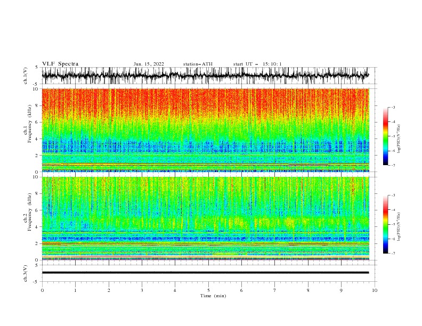Click the "2" kHz tick of ch.2 frequency axis
Image resolution: width=422 pixels, height=326 pixels.
(x=37, y=243)
